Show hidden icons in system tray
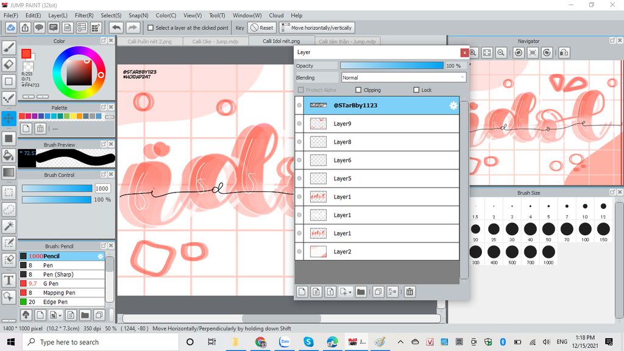624x351 pixels. pos(401,342)
